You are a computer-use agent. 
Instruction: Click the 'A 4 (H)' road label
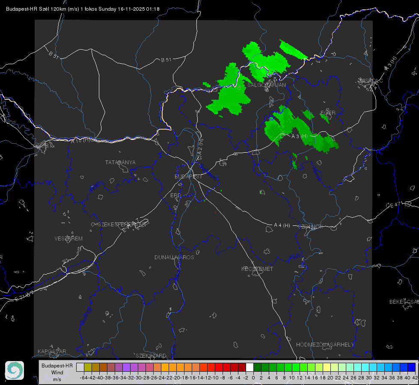coord(282,225)
